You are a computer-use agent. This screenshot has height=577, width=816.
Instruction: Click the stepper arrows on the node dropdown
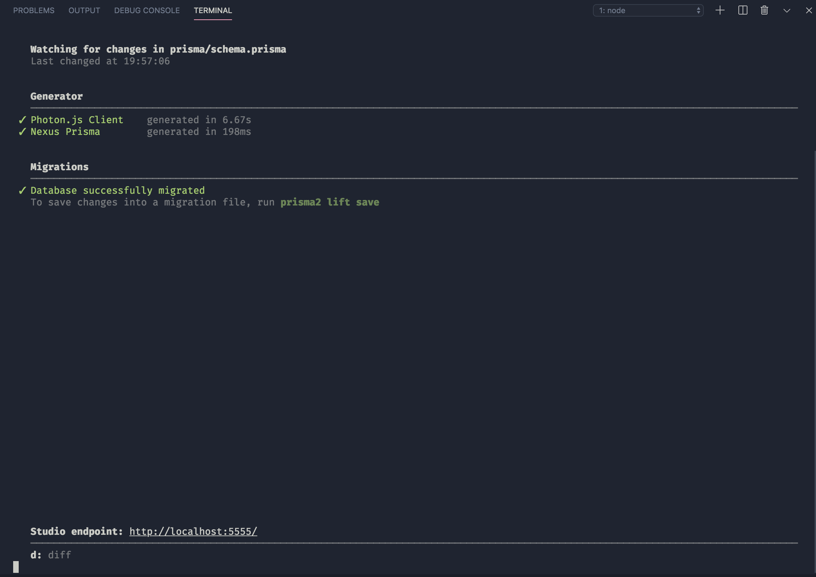698,10
